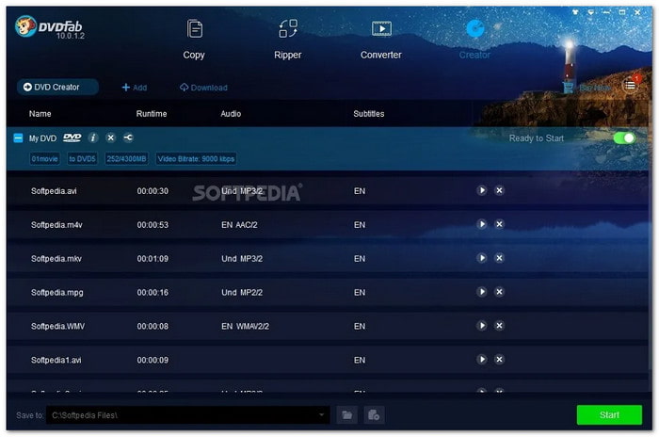The height and width of the screenshot is (437, 659).
Task: Open the Converter module
Action: click(x=380, y=40)
